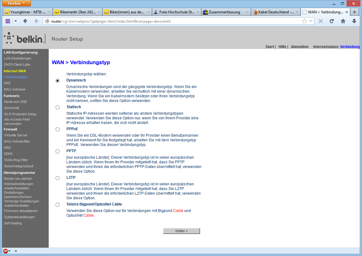Screen dimensions: 362x256
Task: Click the Weiter > button
Action: 181,231
